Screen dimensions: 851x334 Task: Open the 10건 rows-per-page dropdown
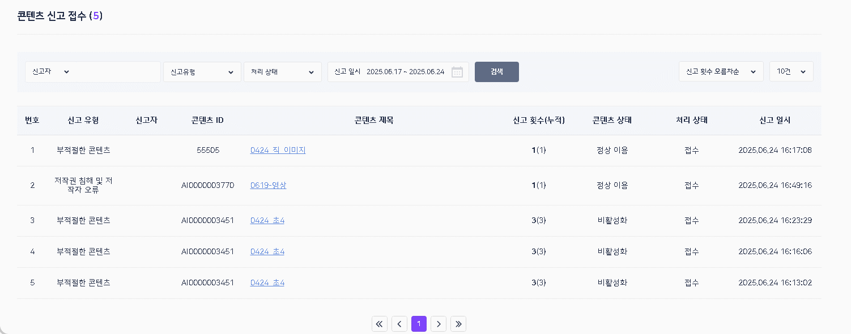click(x=791, y=72)
